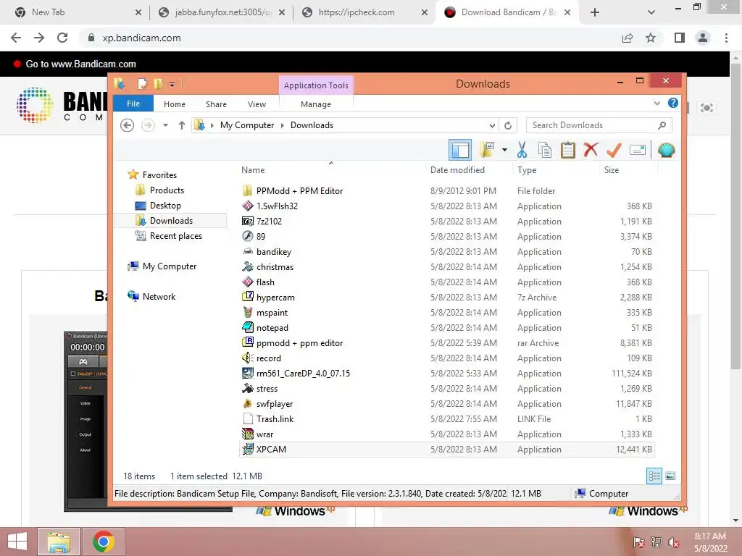This screenshot has height=556, width=742.
Task: Open the recent locations dropdown arrow
Action: [166, 125]
